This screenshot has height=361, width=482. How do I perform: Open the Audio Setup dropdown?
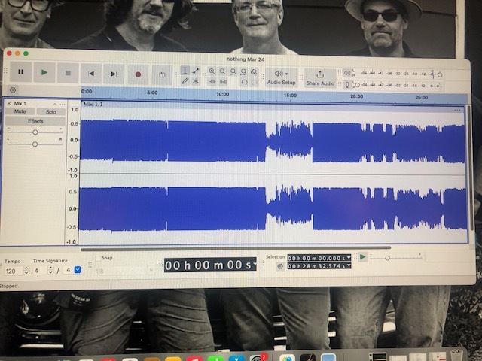coord(281,77)
